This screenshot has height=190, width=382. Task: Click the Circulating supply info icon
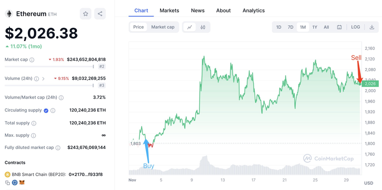(53, 110)
